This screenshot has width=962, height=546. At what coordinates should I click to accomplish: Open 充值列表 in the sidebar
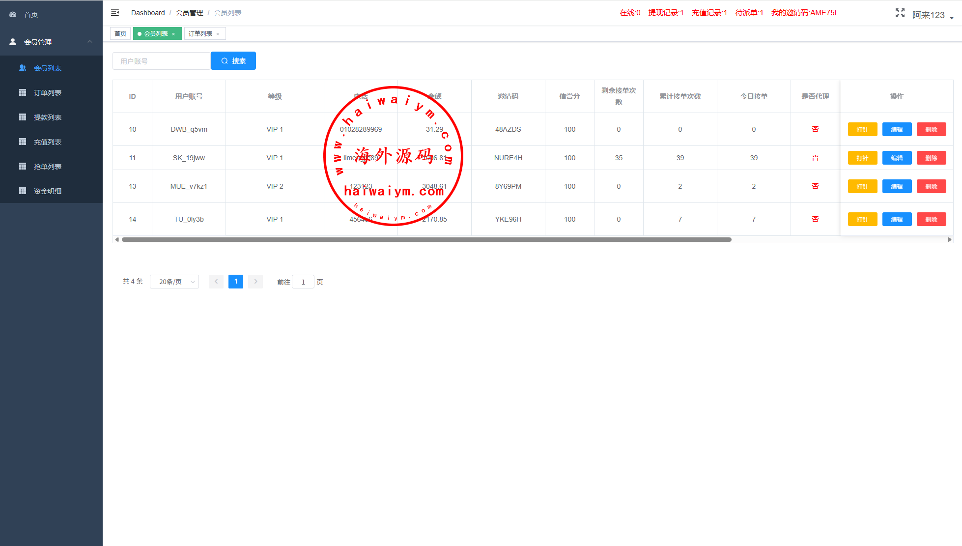click(x=47, y=142)
